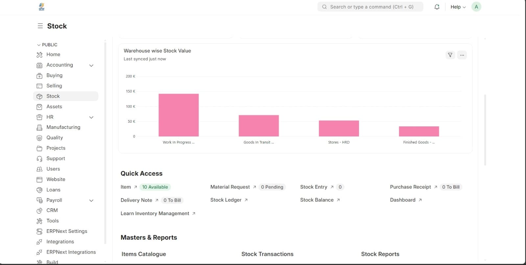Click the CRM pie chart icon
This screenshot has width=526, height=265.
tap(39, 211)
